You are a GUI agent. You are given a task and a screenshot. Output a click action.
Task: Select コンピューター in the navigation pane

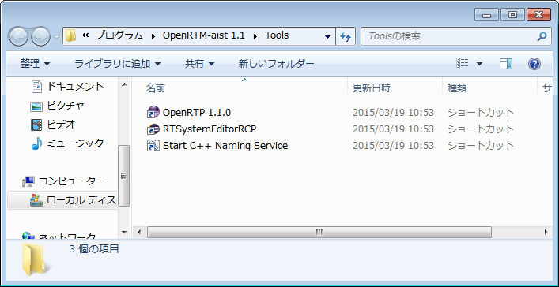click(63, 181)
